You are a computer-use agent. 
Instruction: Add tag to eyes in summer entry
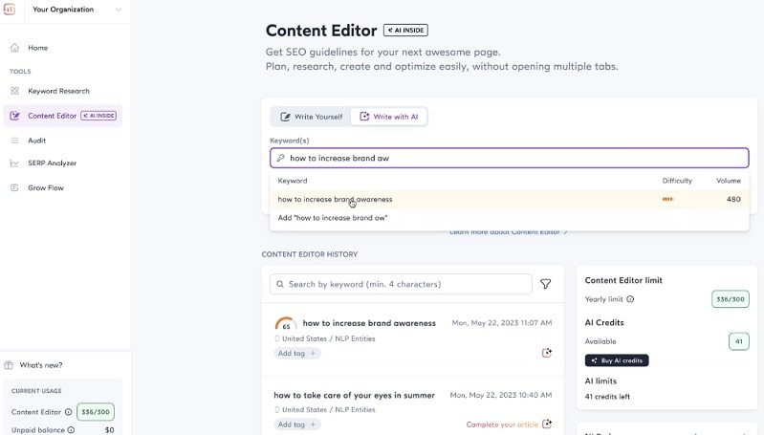pos(296,424)
